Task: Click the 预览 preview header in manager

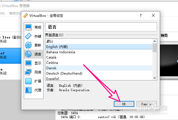Action: point(164,35)
